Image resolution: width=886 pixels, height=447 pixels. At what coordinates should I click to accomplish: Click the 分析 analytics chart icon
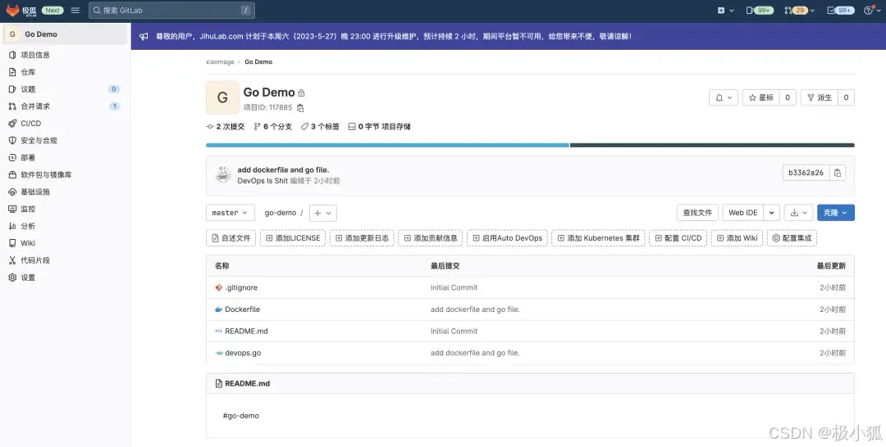(12, 226)
